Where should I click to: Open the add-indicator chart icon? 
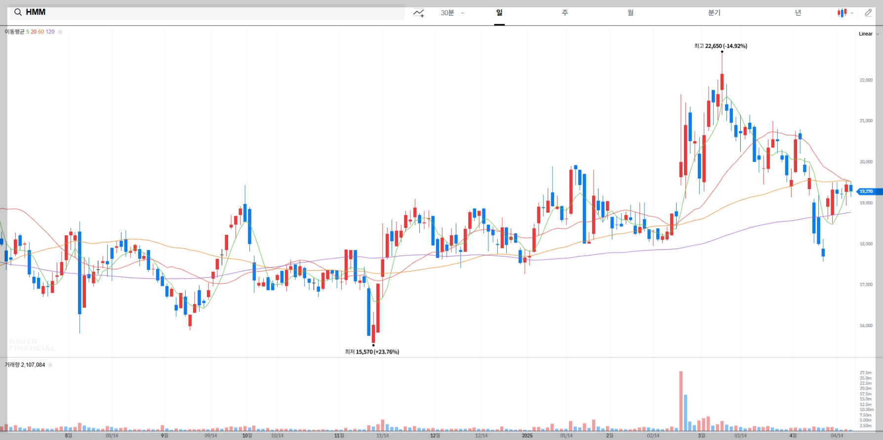[419, 13]
